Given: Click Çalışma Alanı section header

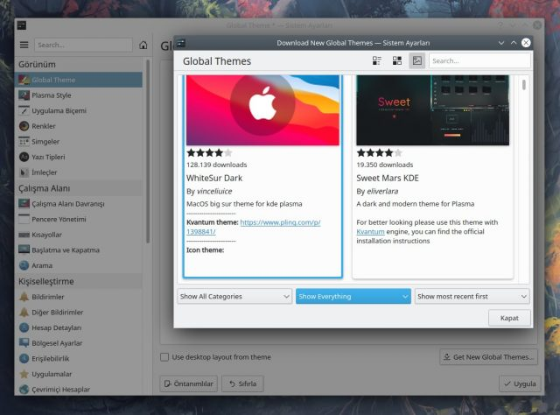Looking at the screenshot, I should [79, 188].
